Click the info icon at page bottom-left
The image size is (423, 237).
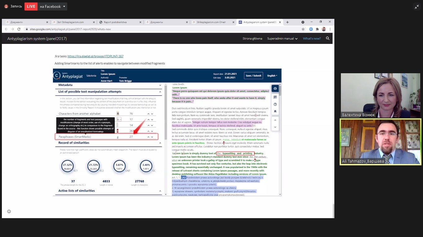tap(9, 211)
